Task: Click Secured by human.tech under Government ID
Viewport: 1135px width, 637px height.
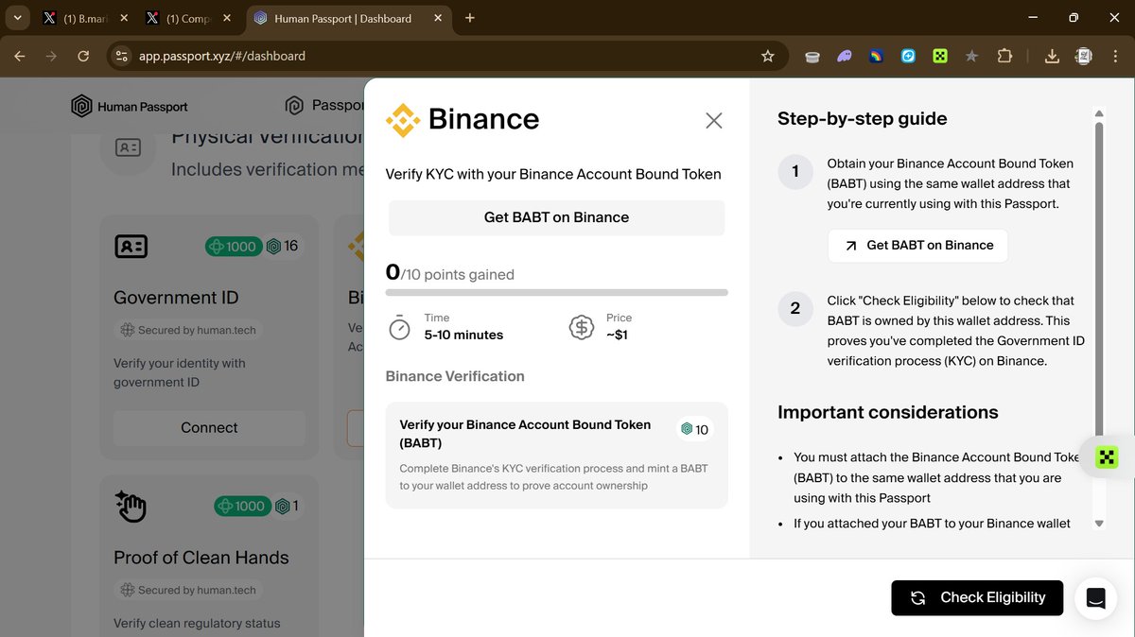Action: point(188,330)
